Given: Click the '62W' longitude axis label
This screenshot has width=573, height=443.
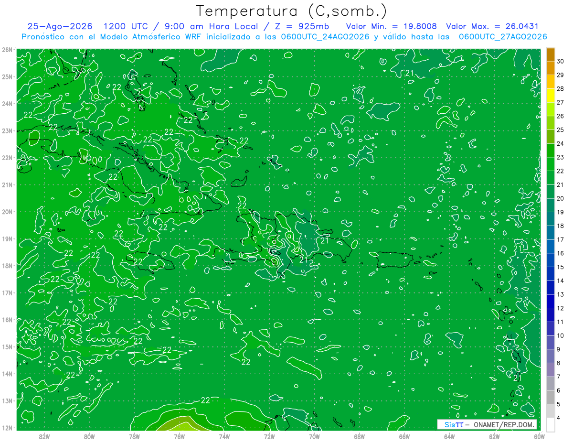Looking at the screenshot, I should [494, 436].
